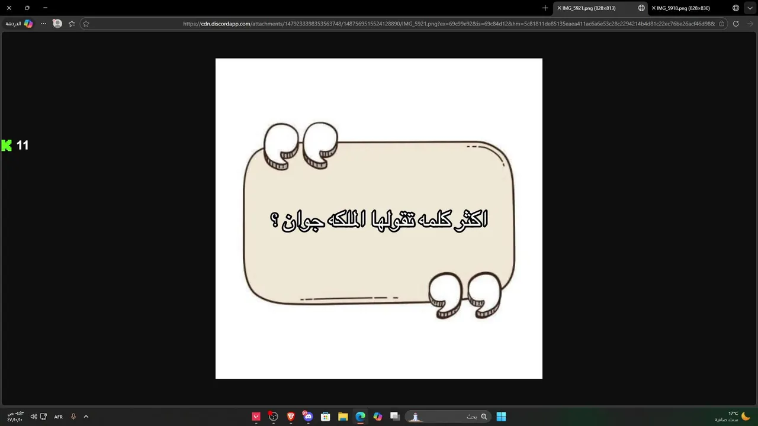Image resolution: width=758 pixels, height=426 pixels.
Task: Open the Windows Start menu
Action: [501, 417]
